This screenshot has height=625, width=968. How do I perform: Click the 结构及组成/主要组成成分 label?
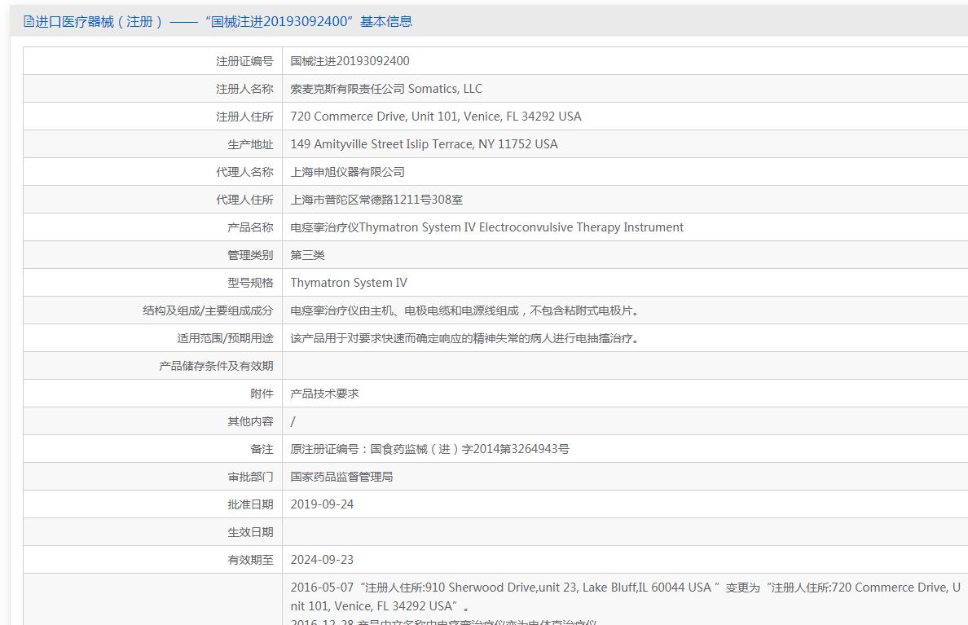pyautogui.click(x=208, y=311)
